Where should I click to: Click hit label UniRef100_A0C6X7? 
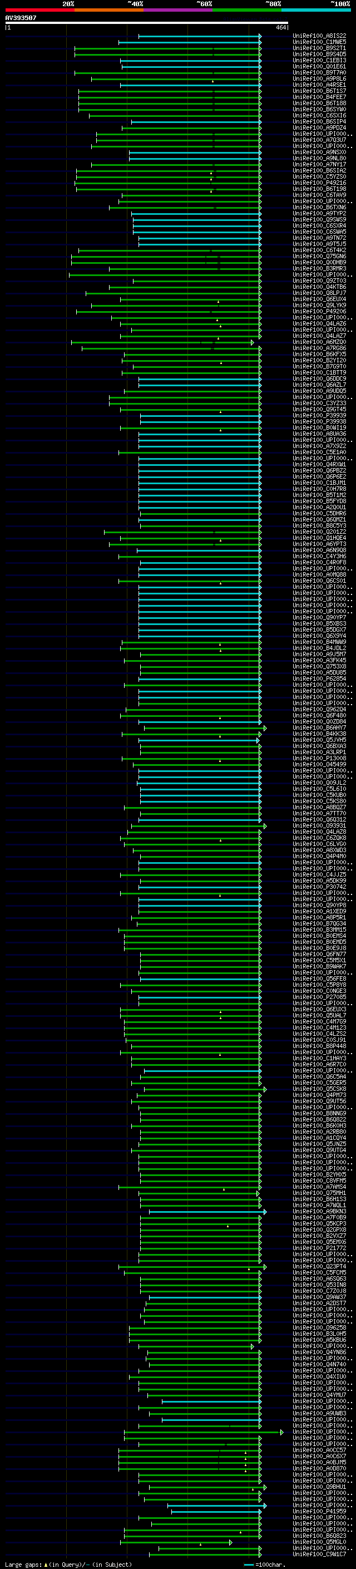click(319, 1457)
